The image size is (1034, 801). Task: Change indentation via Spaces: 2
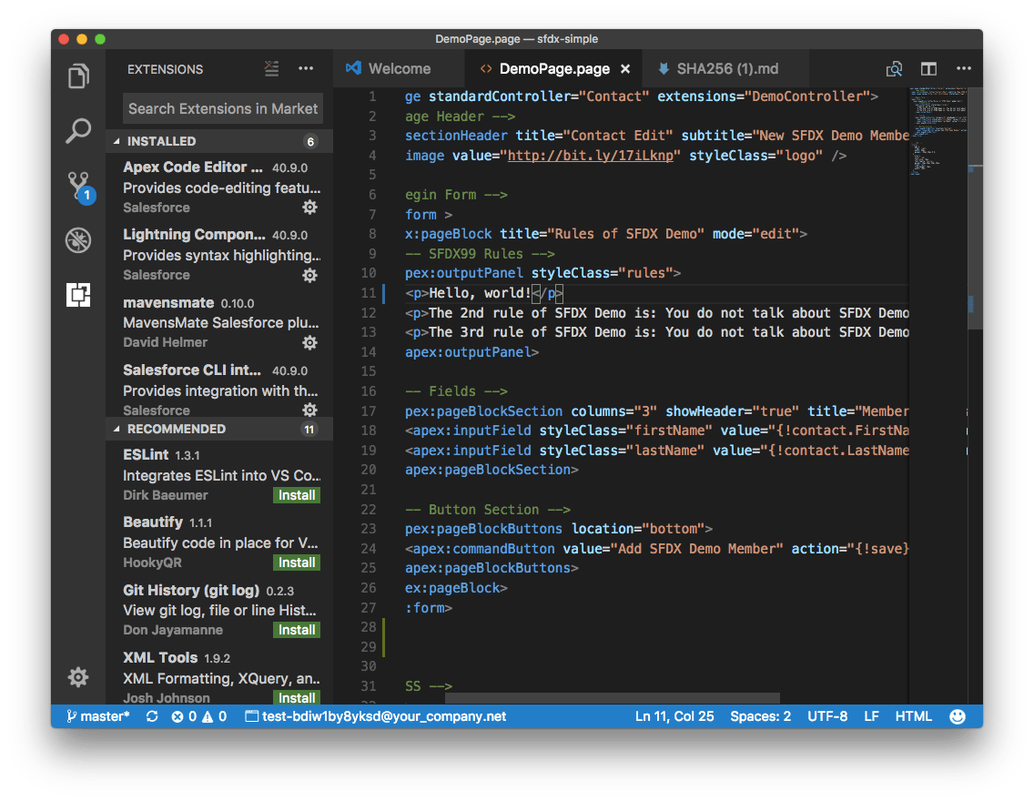click(x=760, y=716)
